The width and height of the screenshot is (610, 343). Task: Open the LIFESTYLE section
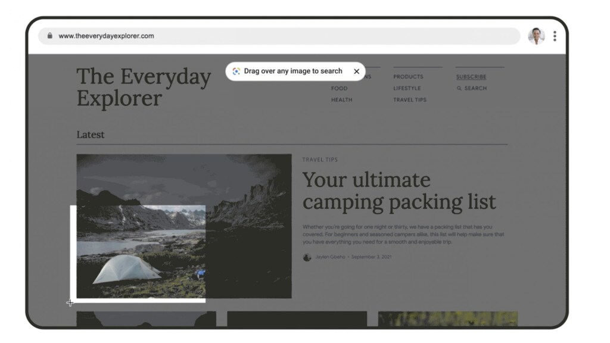(x=406, y=88)
